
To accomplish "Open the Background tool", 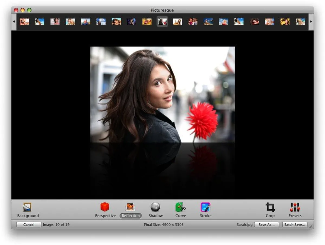I will click(x=28, y=207).
